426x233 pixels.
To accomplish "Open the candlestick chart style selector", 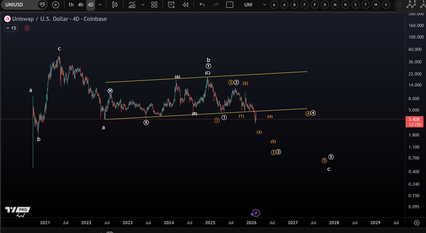I will tap(115, 5).
